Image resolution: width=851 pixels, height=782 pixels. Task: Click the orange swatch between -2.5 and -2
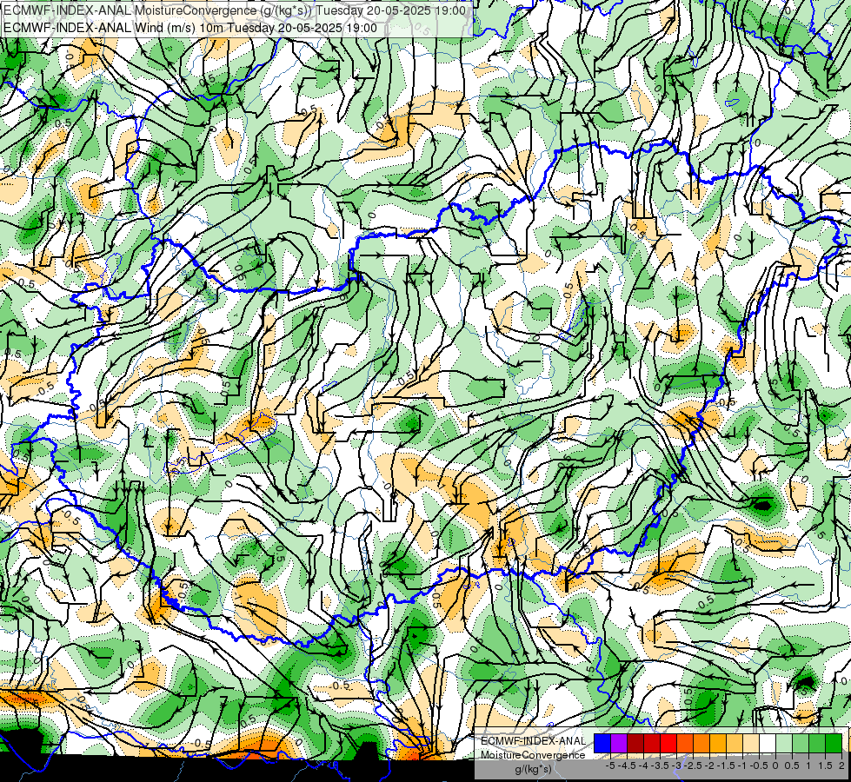(x=701, y=744)
